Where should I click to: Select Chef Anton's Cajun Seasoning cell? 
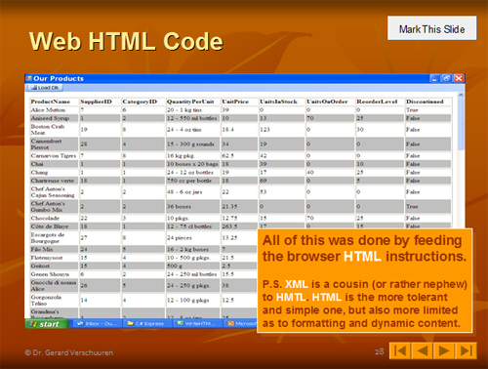coord(54,192)
